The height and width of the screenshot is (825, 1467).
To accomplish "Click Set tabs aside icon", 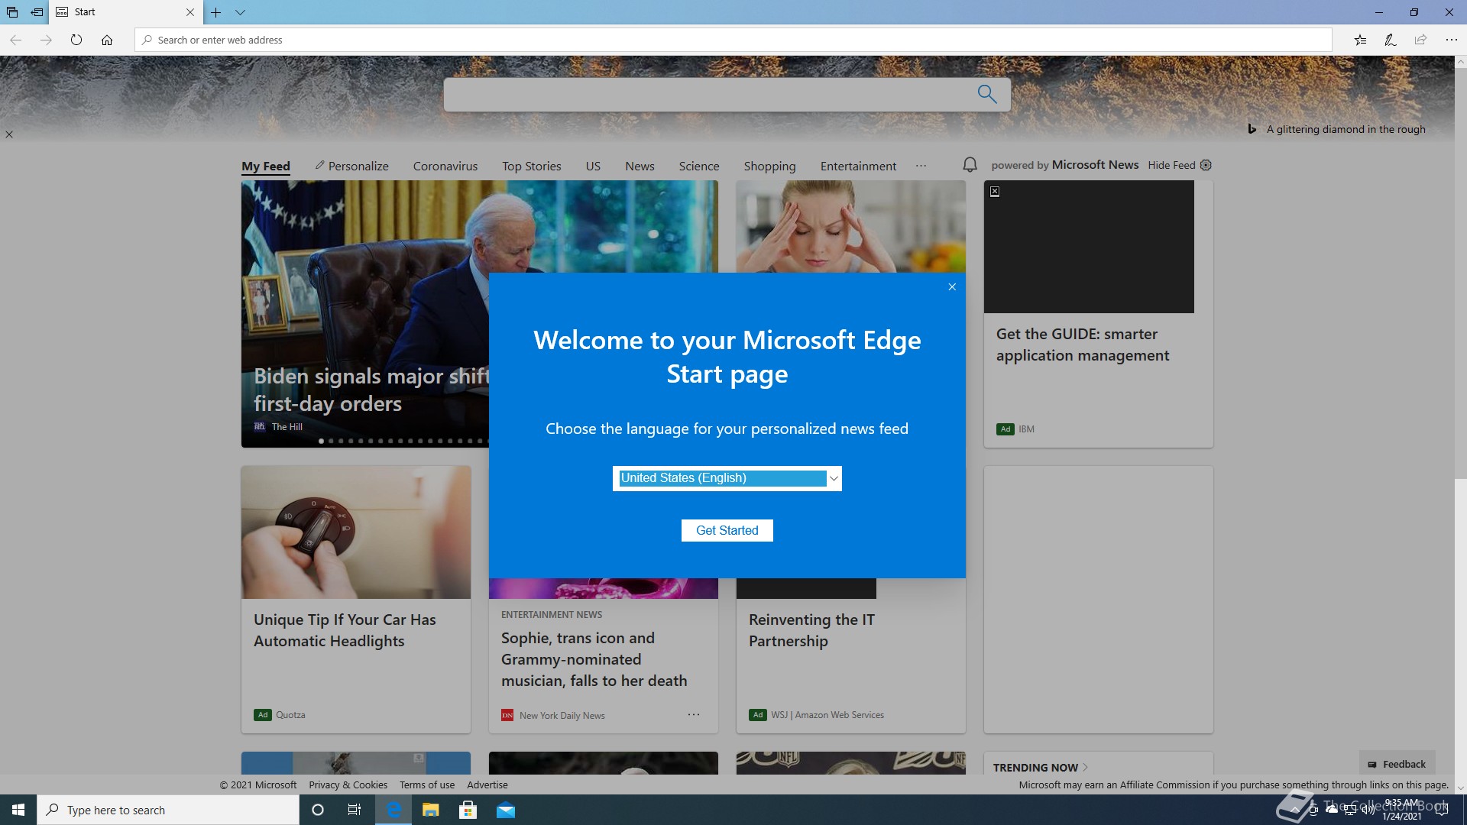I will point(37,12).
